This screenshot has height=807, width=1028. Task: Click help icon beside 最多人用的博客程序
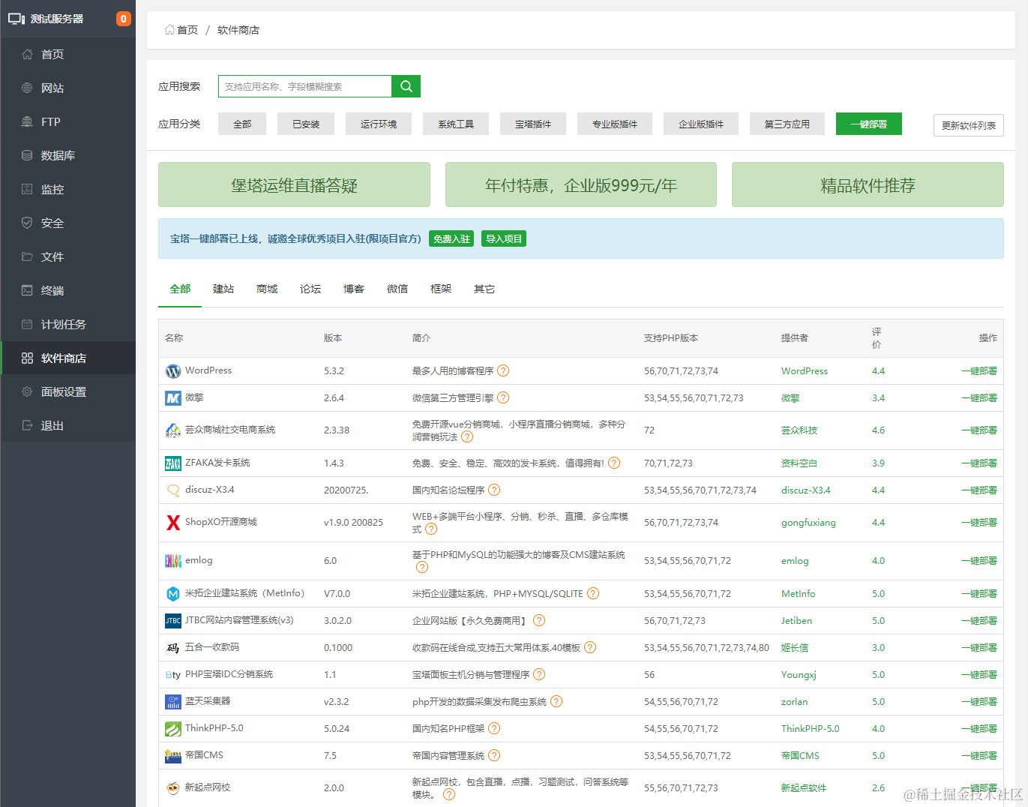[x=503, y=370]
